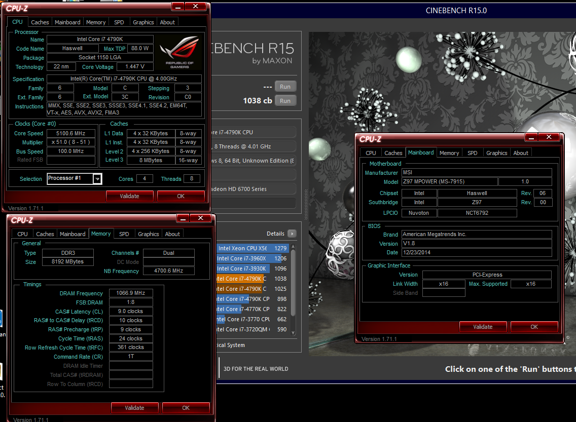The image size is (576, 422).
Task: Open About tab in top CPU-Z window
Action: coord(167,22)
